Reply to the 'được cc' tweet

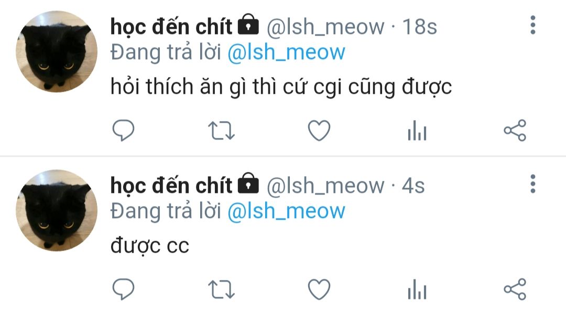coord(124,289)
